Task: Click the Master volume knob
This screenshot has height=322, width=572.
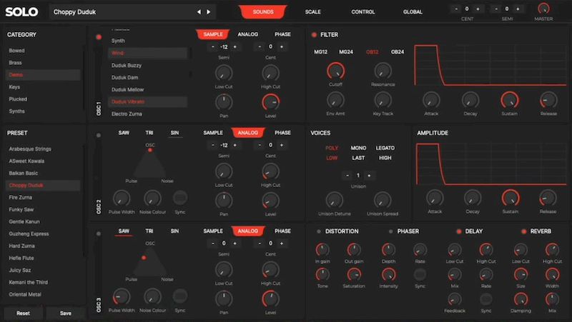Action: [x=544, y=9]
